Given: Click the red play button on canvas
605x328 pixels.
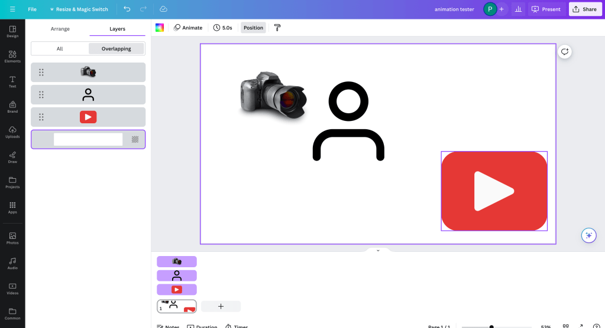Looking at the screenshot, I should click(x=494, y=191).
